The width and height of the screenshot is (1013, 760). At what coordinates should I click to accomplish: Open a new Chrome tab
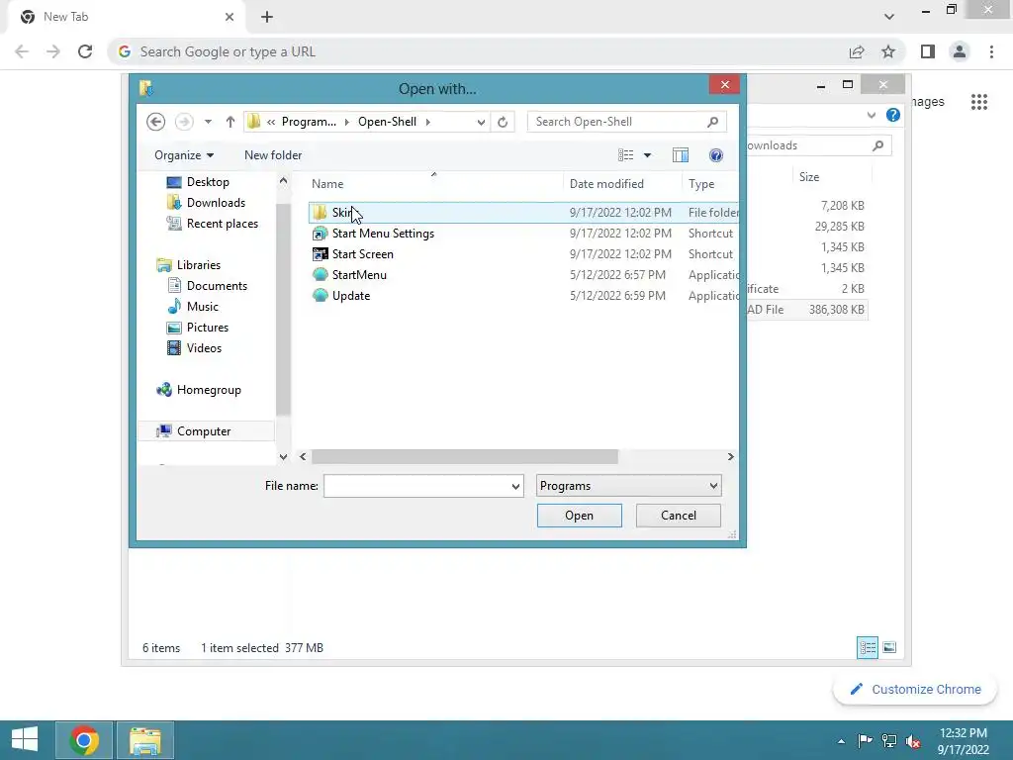tap(267, 17)
